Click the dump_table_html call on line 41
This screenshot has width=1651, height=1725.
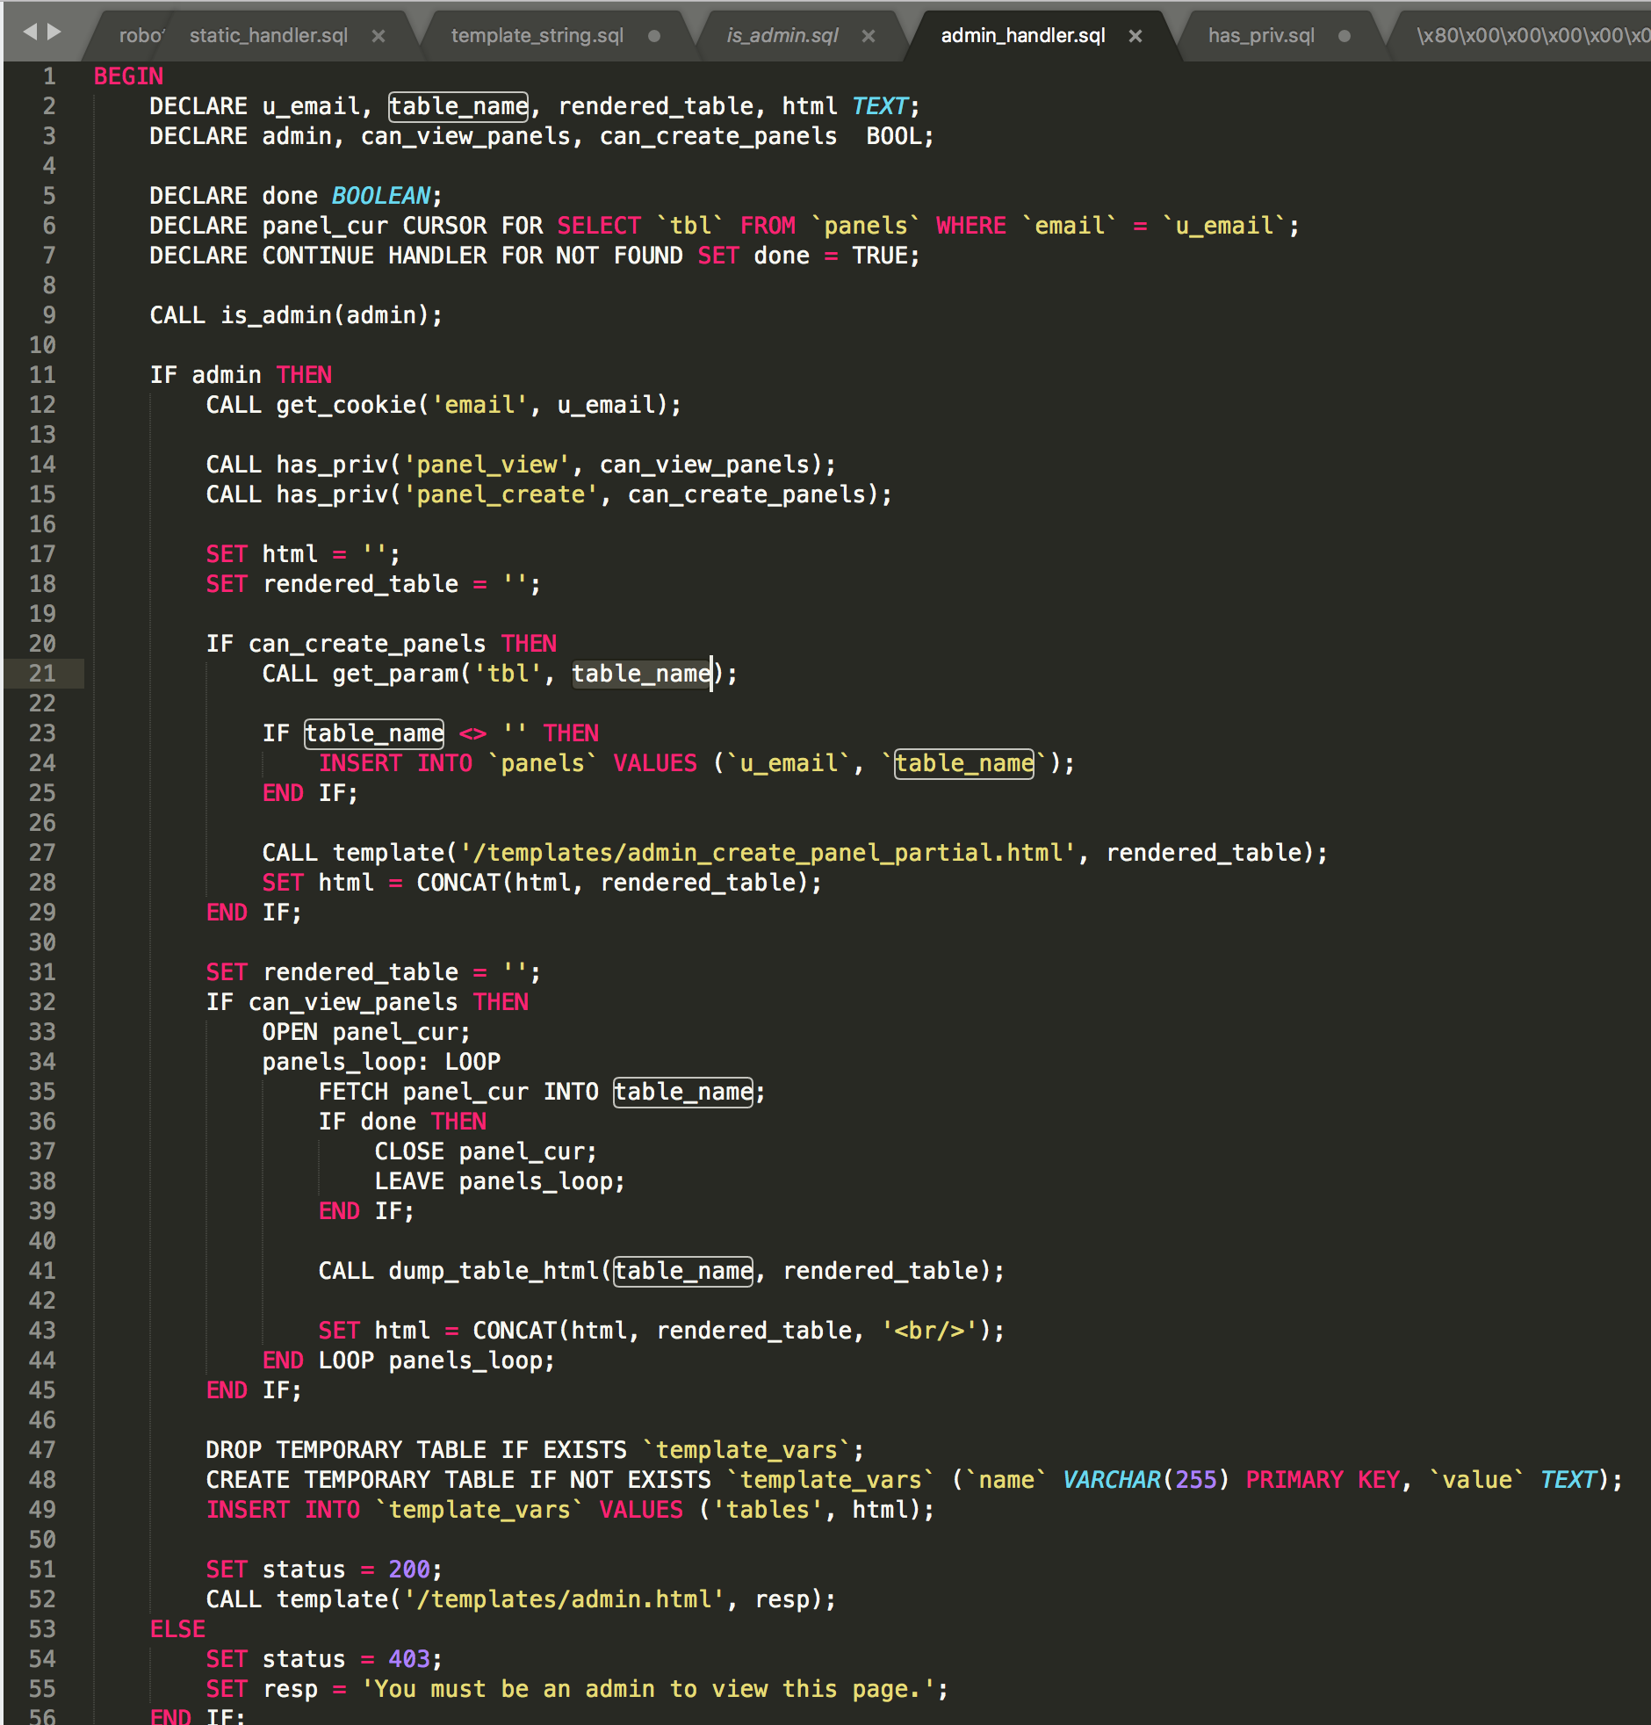tap(493, 1270)
